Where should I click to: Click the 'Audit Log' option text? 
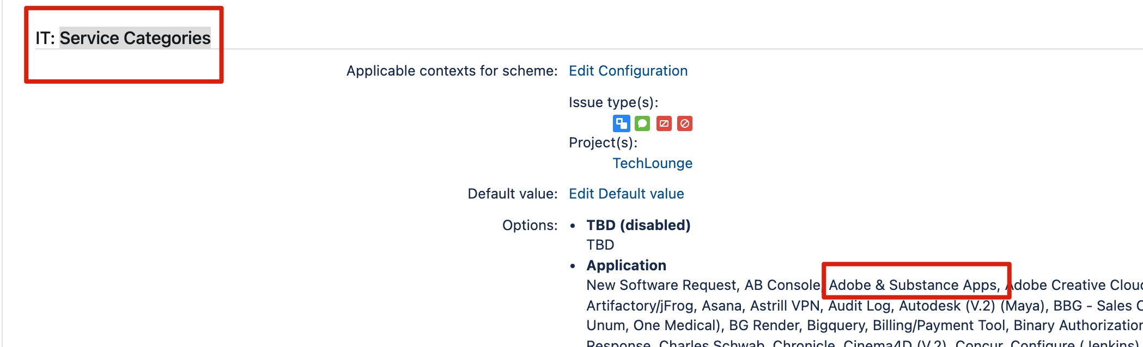pyautogui.click(x=859, y=306)
